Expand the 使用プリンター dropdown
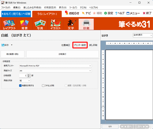This screenshot has width=153, height=129. coord(55,66)
